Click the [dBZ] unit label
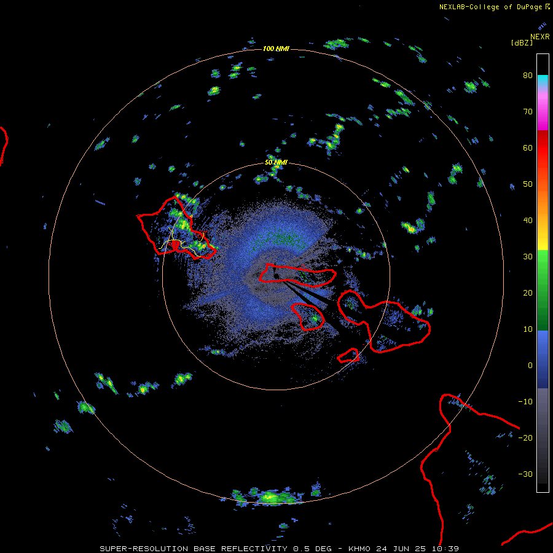This screenshot has width=553, height=553. pos(522,42)
